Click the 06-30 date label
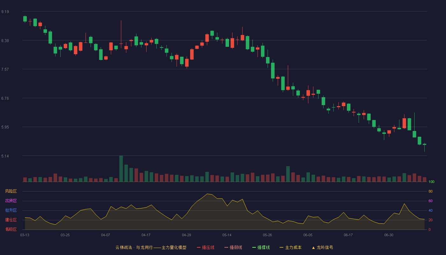This screenshot has width=446, height=255. click(x=389, y=235)
